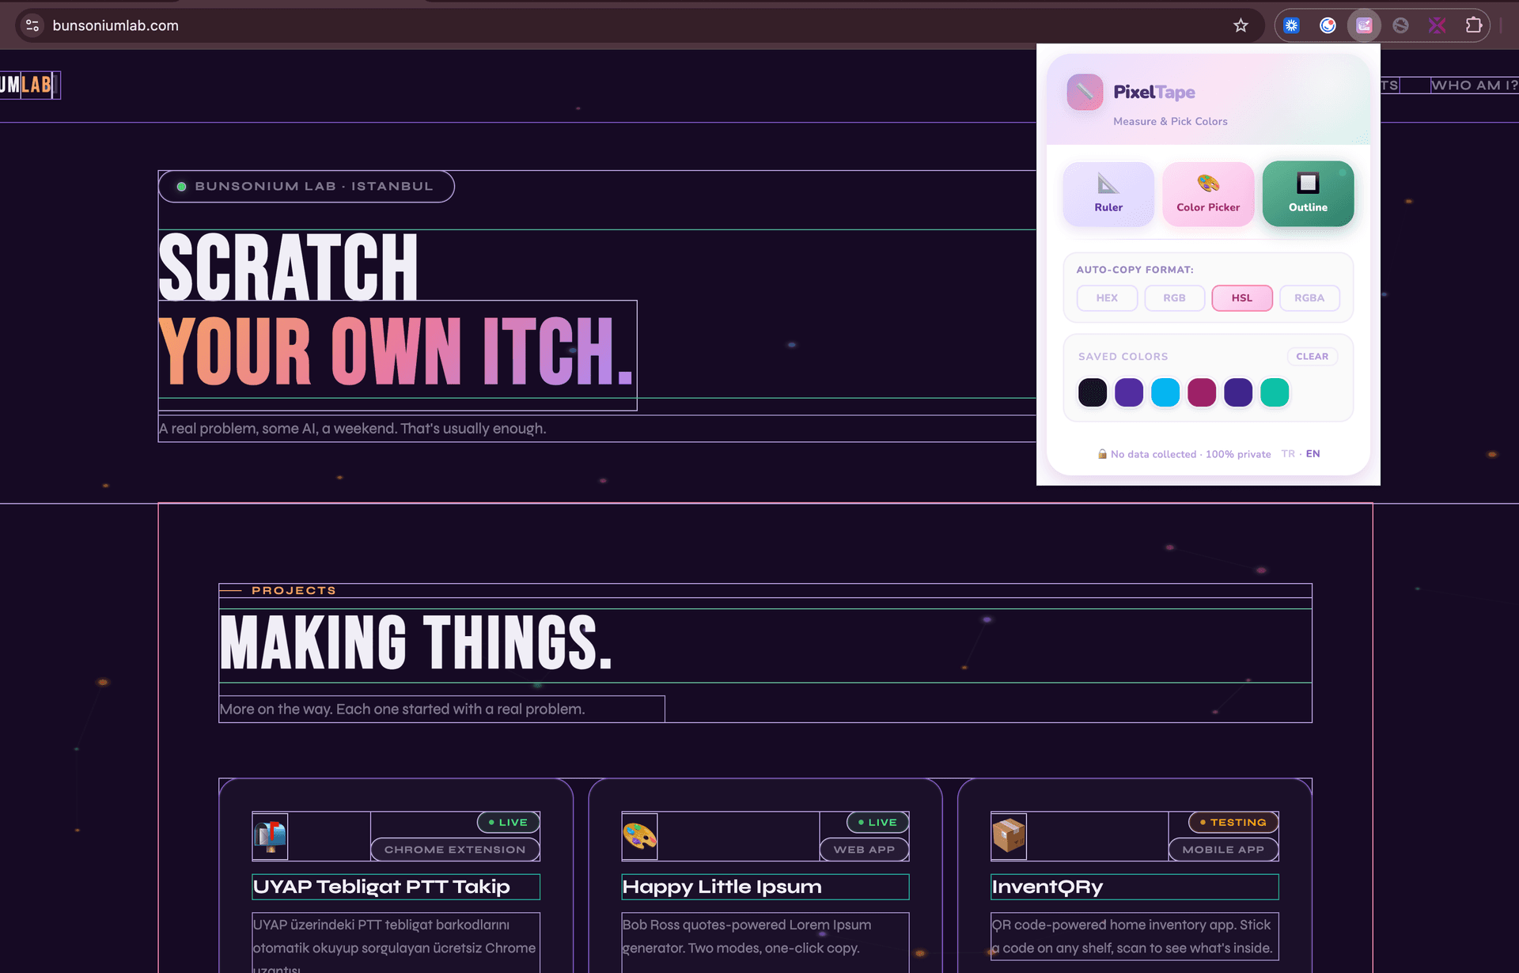1519x973 pixels.
Task: Click the address bar URL bunsoniumlab.com
Action: [x=116, y=25]
